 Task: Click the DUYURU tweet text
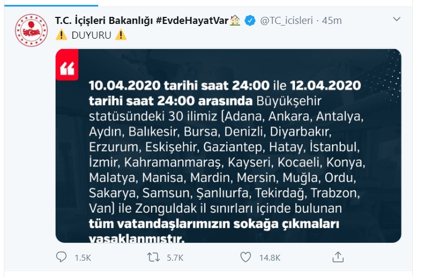point(91,35)
